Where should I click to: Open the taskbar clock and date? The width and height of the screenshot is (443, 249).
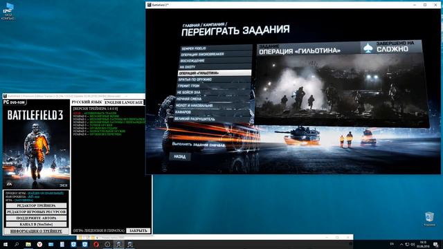(x=423, y=244)
